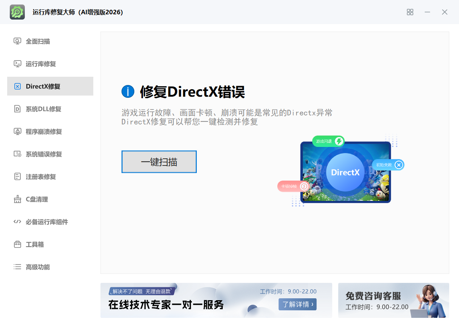Click the 程序崩溃修复 warning icon
459x325 pixels.
[17, 132]
